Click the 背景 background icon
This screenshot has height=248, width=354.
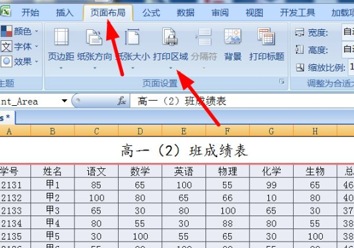[x=233, y=36]
